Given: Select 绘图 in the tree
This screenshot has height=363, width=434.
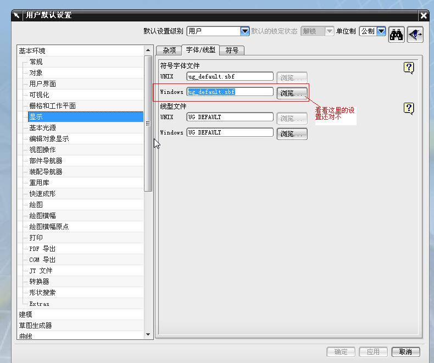Looking at the screenshot, I should [x=36, y=205].
